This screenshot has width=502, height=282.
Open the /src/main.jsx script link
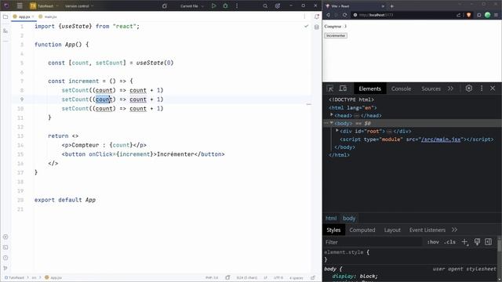441,139
